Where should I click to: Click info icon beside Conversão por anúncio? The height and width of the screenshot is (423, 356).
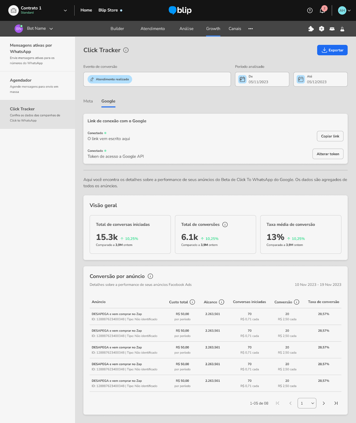click(150, 276)
